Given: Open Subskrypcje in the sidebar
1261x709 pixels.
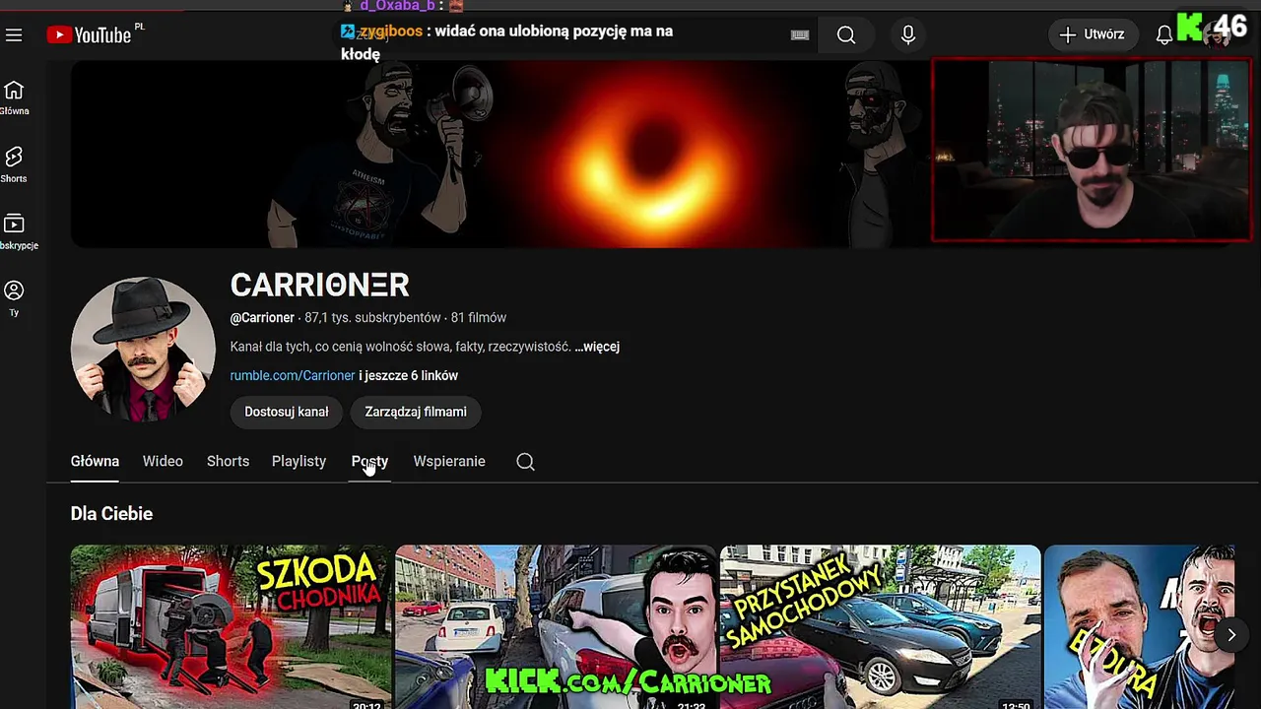Looking at the screenshot, I should click(16, 232).
